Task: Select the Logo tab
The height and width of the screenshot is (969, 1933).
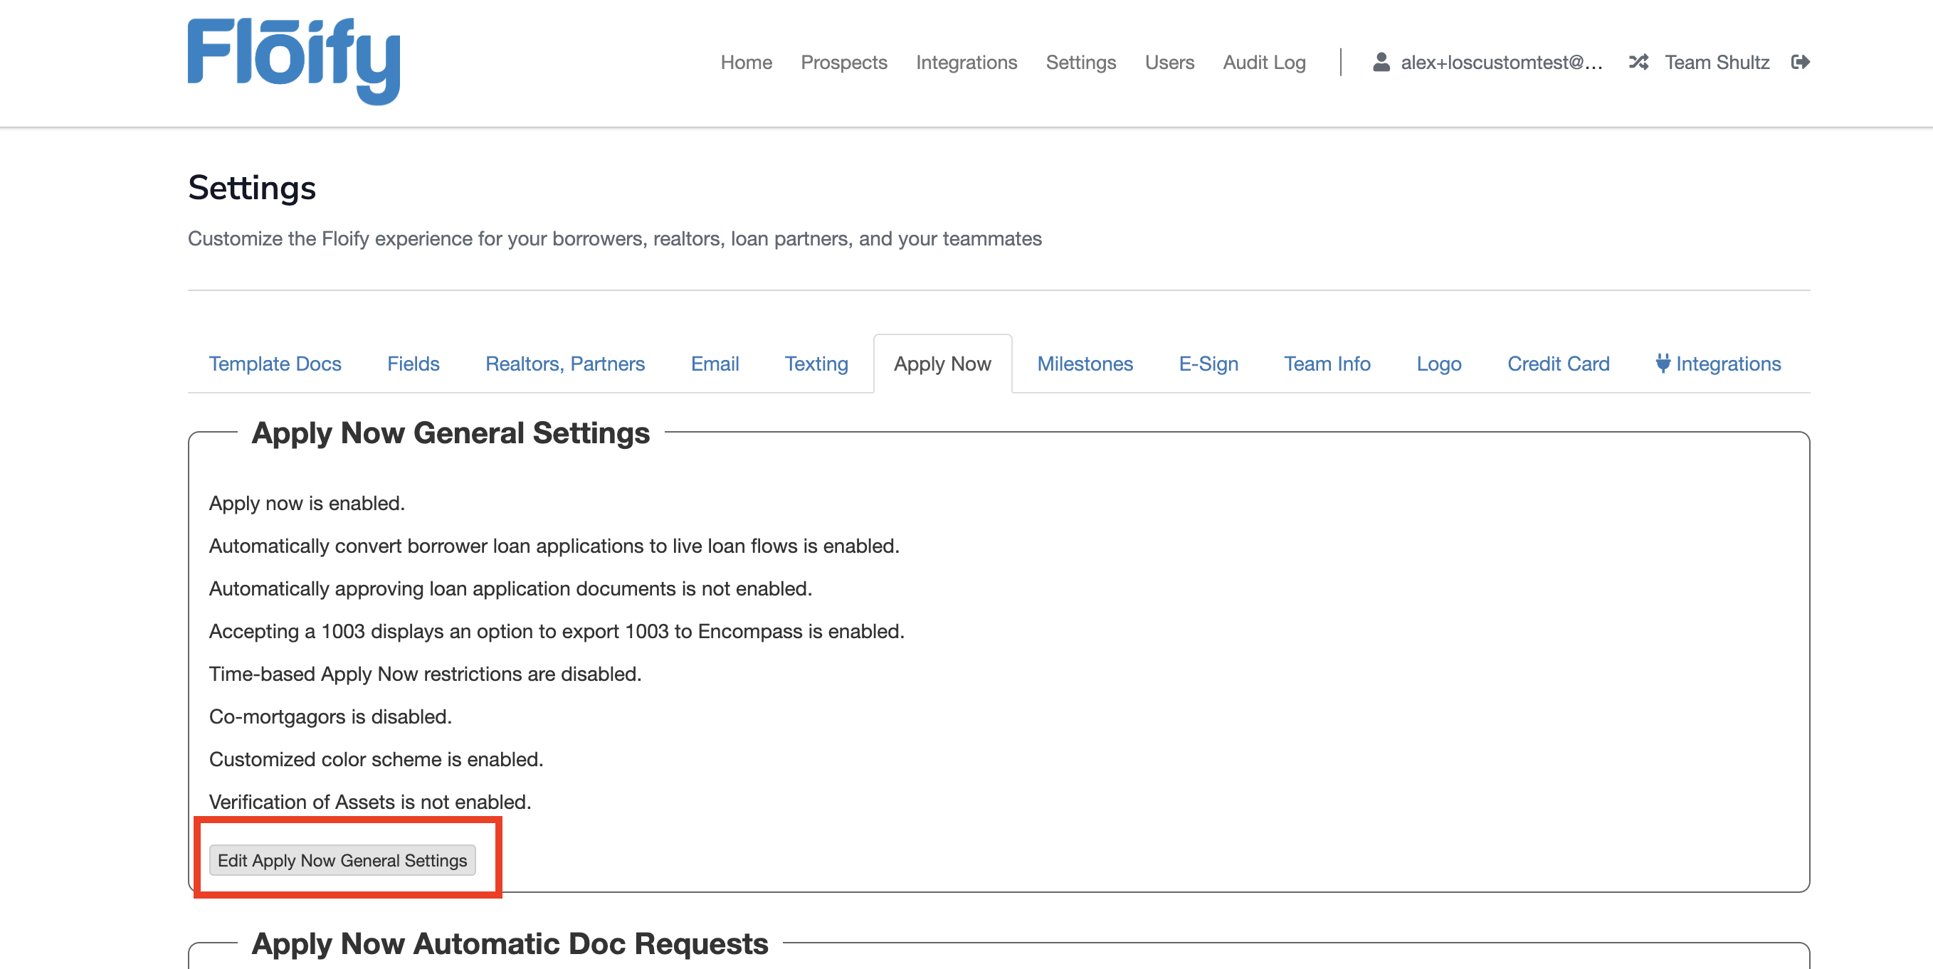Action: click(x=1438, y=364)
